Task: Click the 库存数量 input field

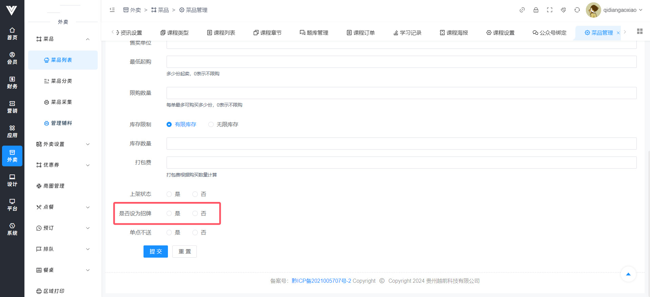Action: pos(401,144)
